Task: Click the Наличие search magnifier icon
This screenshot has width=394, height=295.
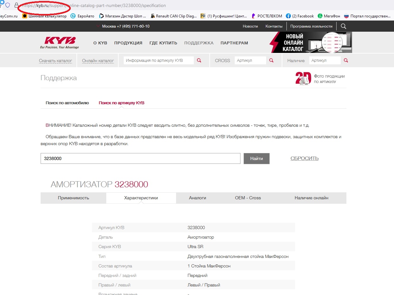Action: pos(346,61)
